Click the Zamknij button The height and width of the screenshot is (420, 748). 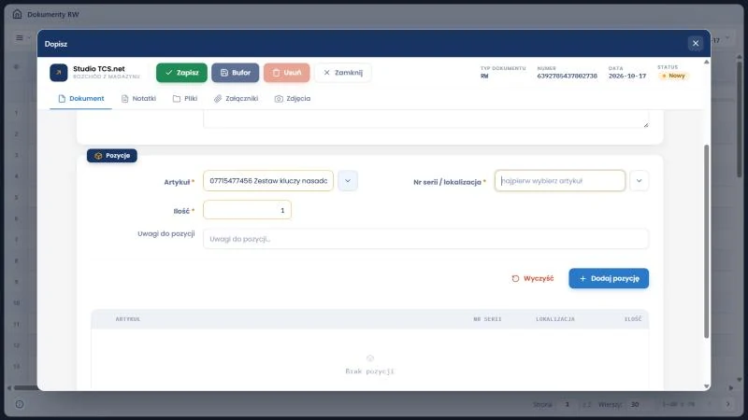tap(343, 73)
